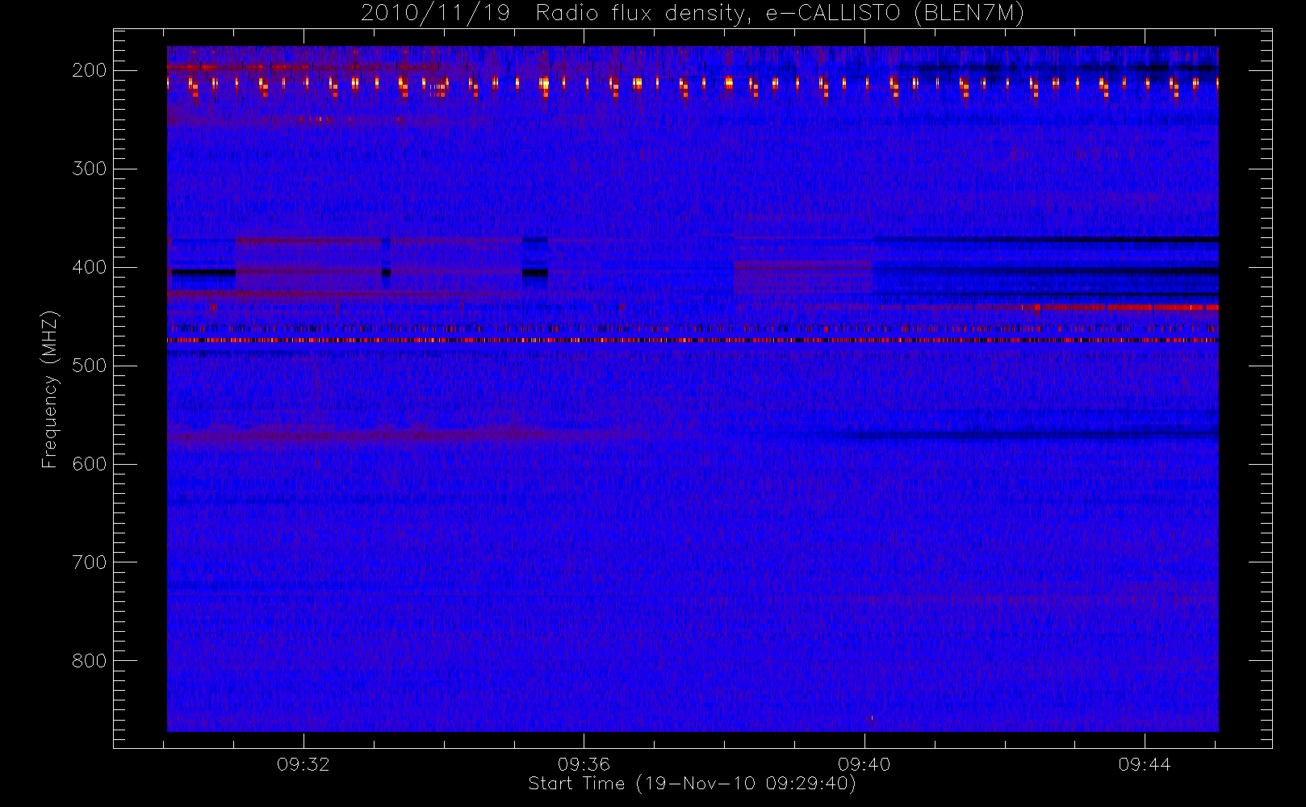Click the 09:36 time tick label

point(584,764)
